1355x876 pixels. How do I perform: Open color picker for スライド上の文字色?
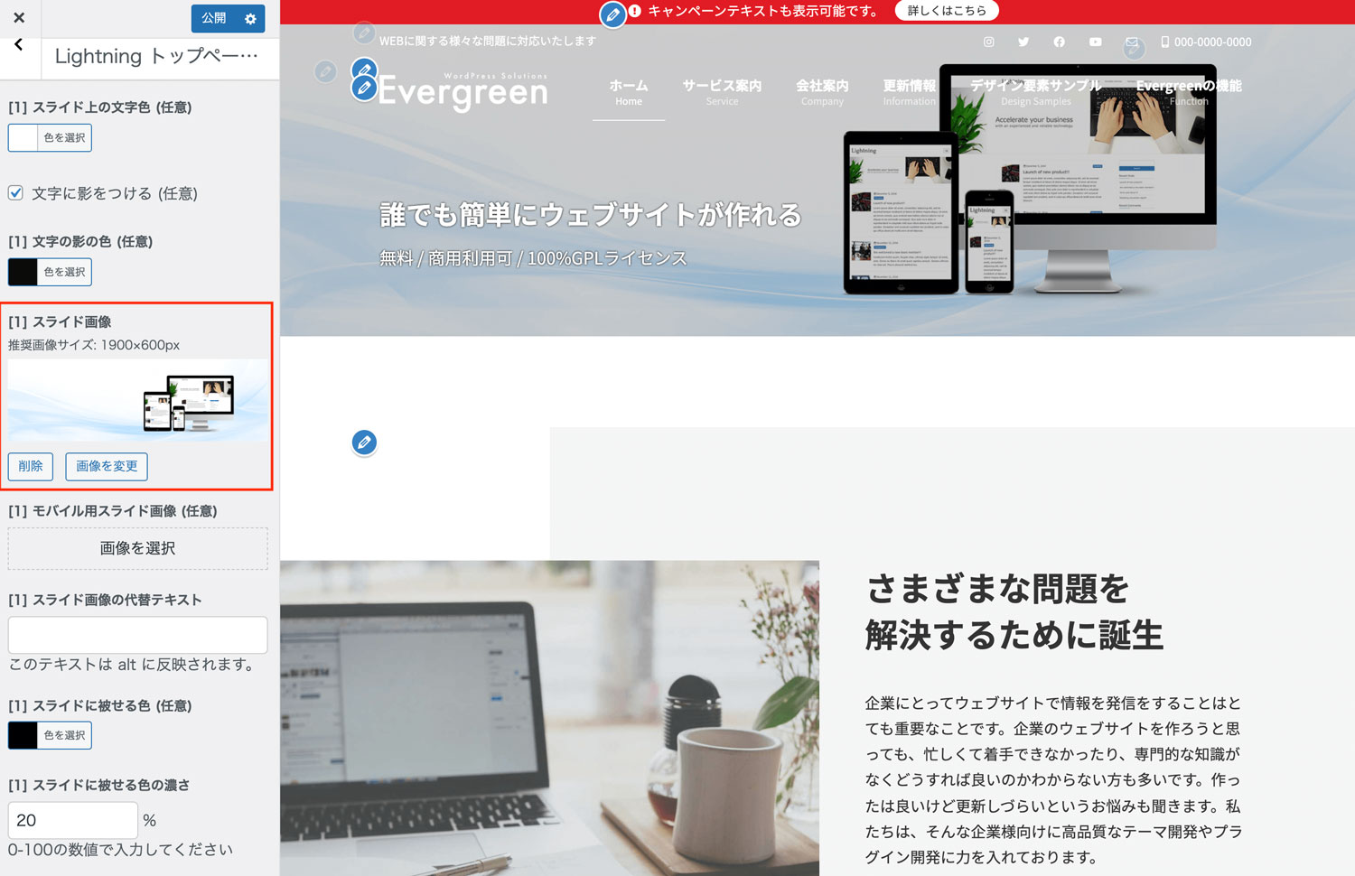click(51, 138)
